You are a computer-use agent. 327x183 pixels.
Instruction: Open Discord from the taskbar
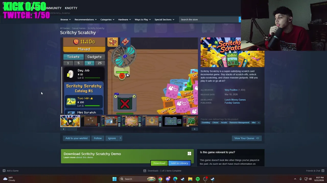click(x=168, y=179)
